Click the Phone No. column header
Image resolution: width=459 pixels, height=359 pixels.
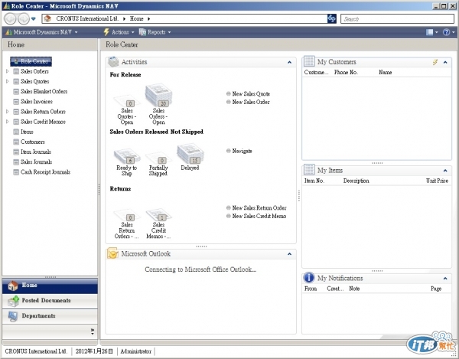(x=346, y=72)
